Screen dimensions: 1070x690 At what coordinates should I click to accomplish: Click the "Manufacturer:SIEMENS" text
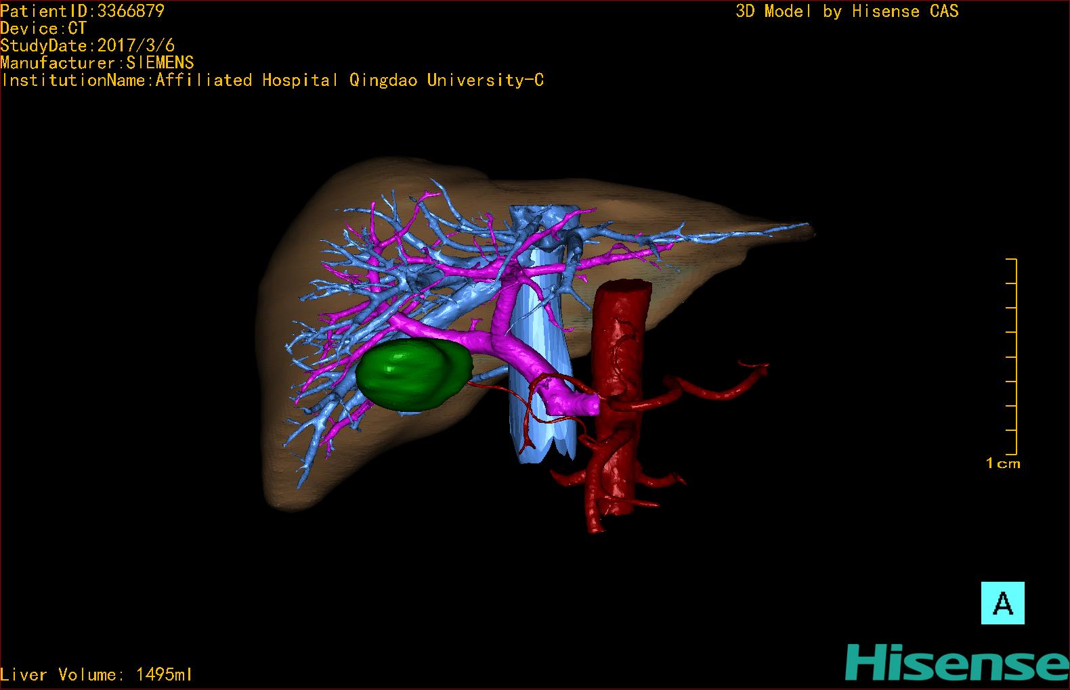point(97,63)
